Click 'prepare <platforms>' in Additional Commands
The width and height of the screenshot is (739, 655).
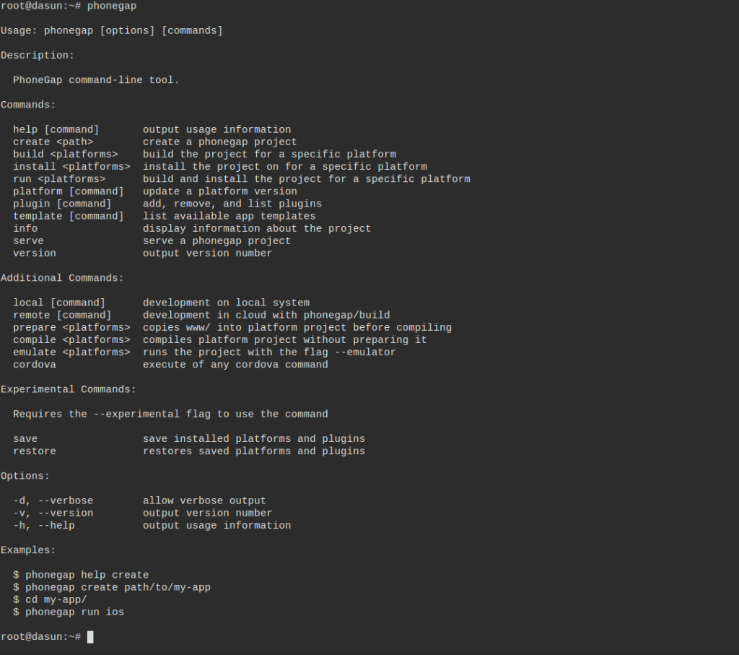pyautogui.click(x=71, y=327)
